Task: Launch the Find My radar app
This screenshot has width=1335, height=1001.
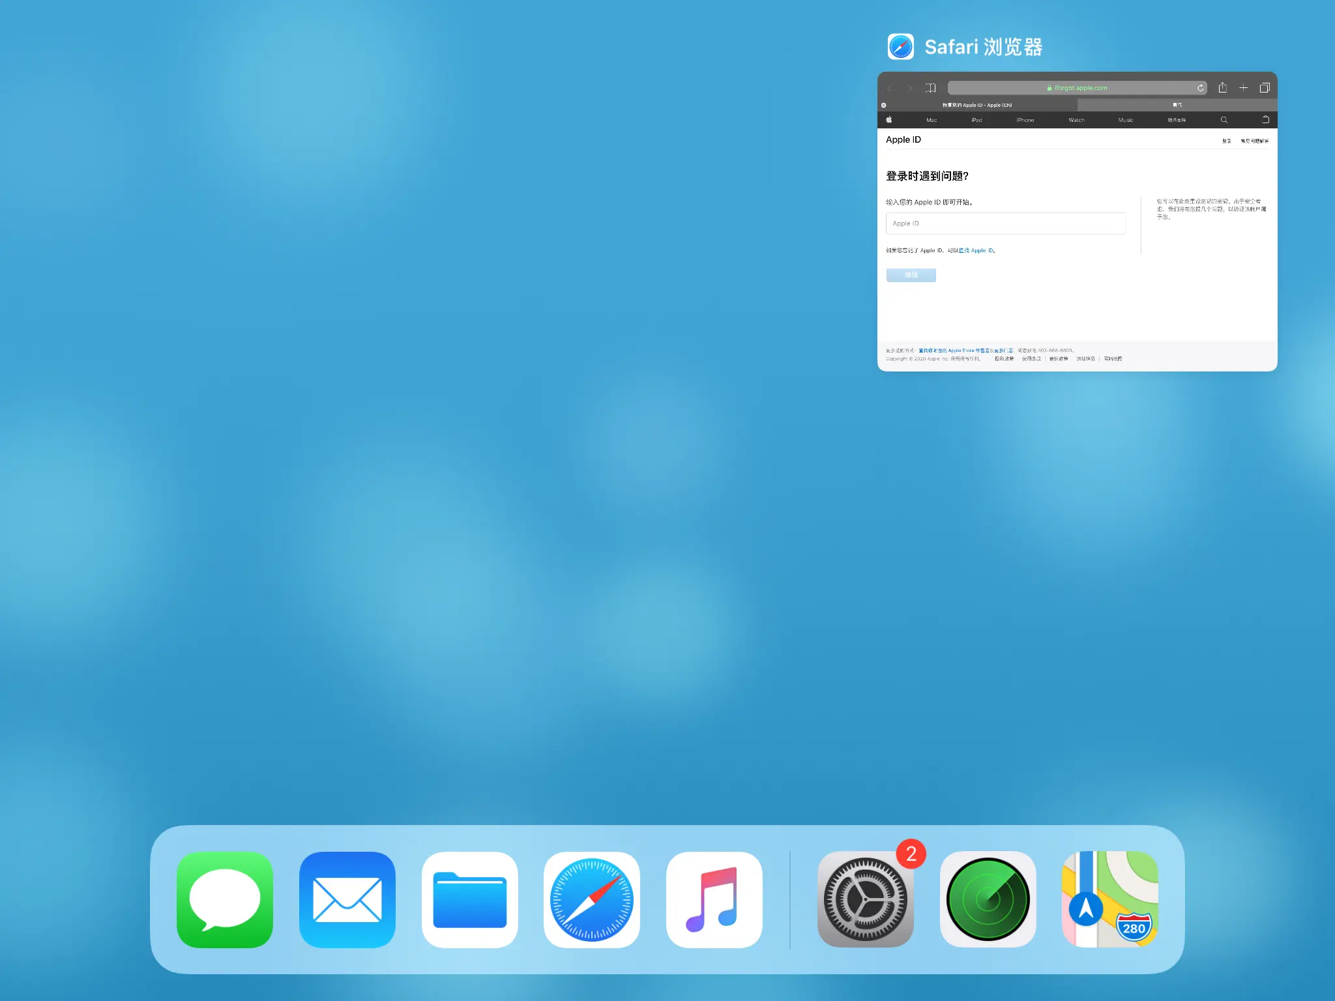Action: point(988,899)
